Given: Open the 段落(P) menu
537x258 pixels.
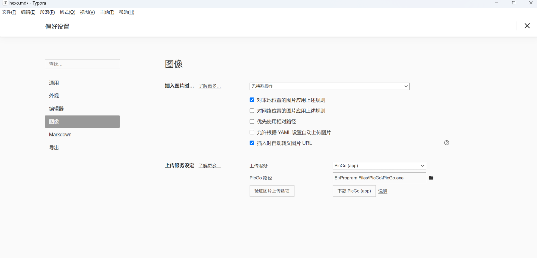Looking at the screenshot, I should tap(47, 12).
